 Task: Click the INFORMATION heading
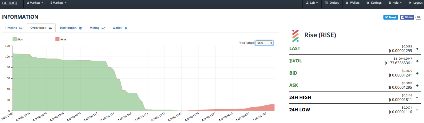pos(20,17)
